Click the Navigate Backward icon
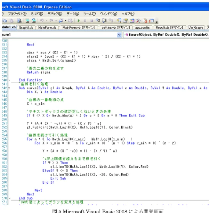 pyautogui.click(x=61, y=20)
